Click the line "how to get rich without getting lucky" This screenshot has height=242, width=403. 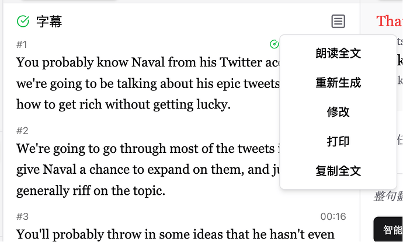(124, 105)
